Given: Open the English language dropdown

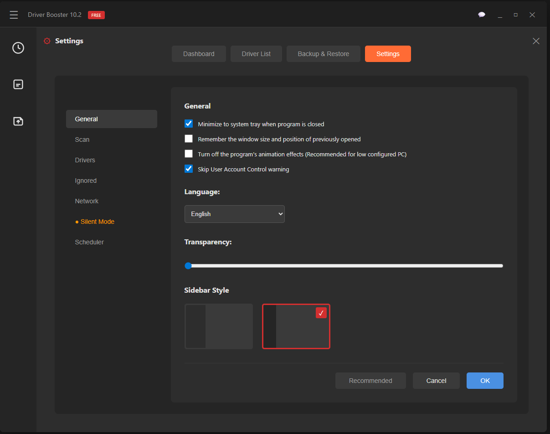Looking at the screenshot, I should 234,214.
